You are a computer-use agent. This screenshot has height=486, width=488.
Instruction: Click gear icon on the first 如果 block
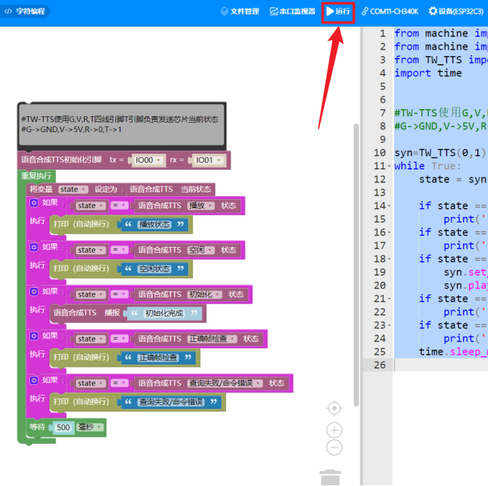pos(34,203)
